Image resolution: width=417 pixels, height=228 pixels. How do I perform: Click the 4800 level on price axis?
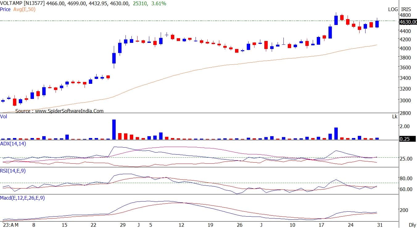[405, 15]
